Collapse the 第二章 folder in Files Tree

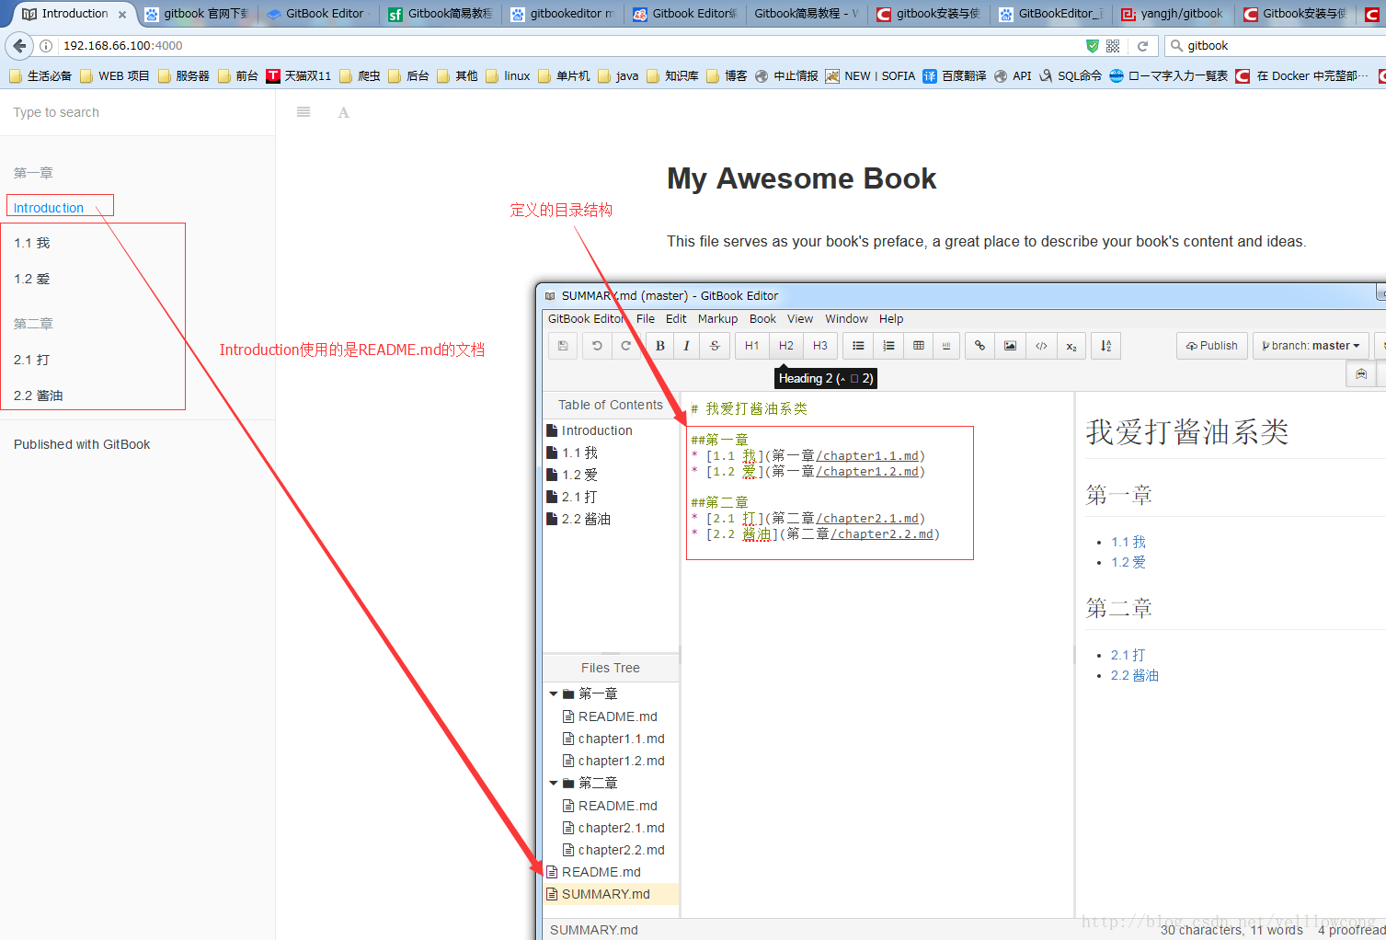(554, 783)
